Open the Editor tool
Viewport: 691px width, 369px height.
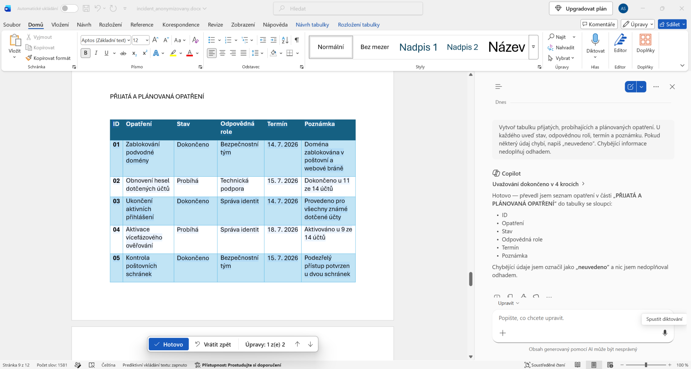(620, 43)
